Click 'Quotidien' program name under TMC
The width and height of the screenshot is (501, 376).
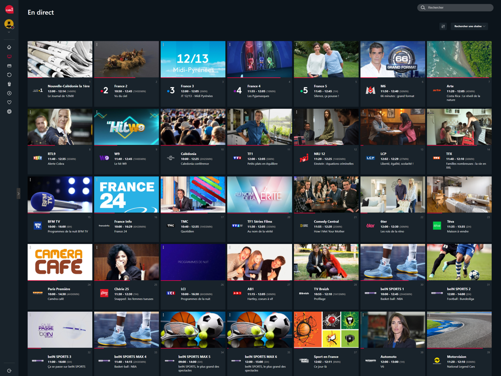click(x=187, y=232)
